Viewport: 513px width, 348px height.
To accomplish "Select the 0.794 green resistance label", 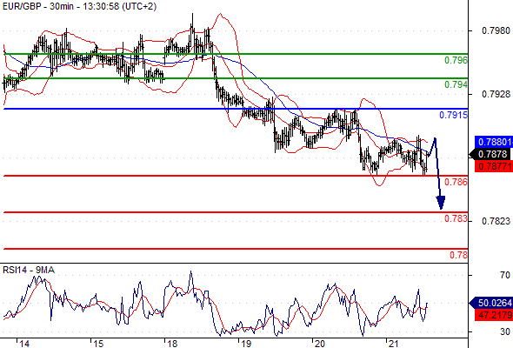I will [x=456, y=84].
